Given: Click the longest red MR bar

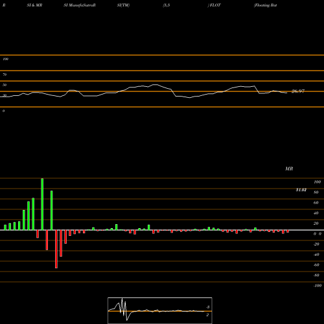Looking at the screenshot, I should [56, 249].
